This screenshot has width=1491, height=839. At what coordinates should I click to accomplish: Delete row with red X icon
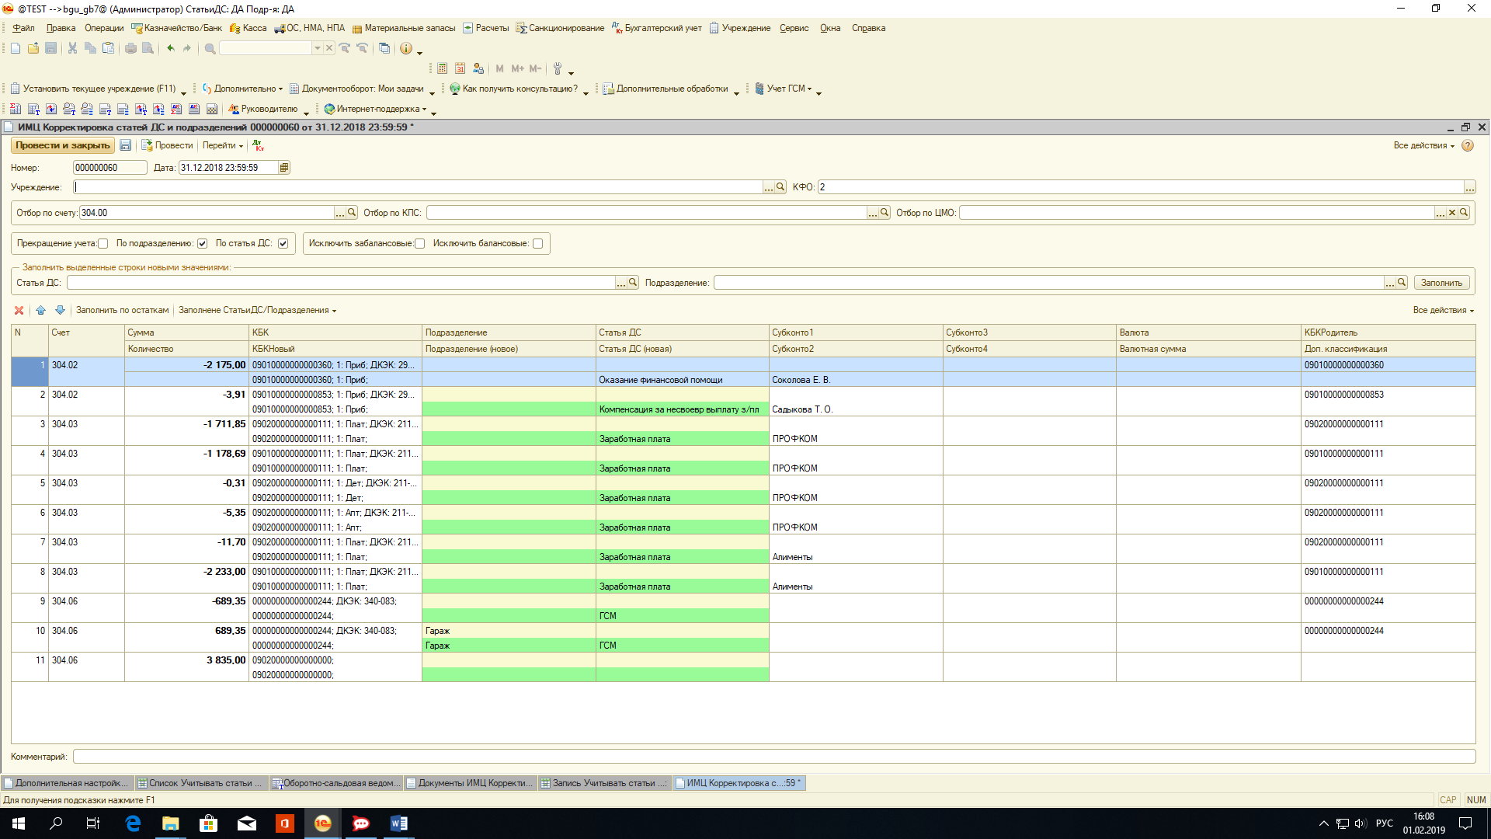click(x=19, y=310)
